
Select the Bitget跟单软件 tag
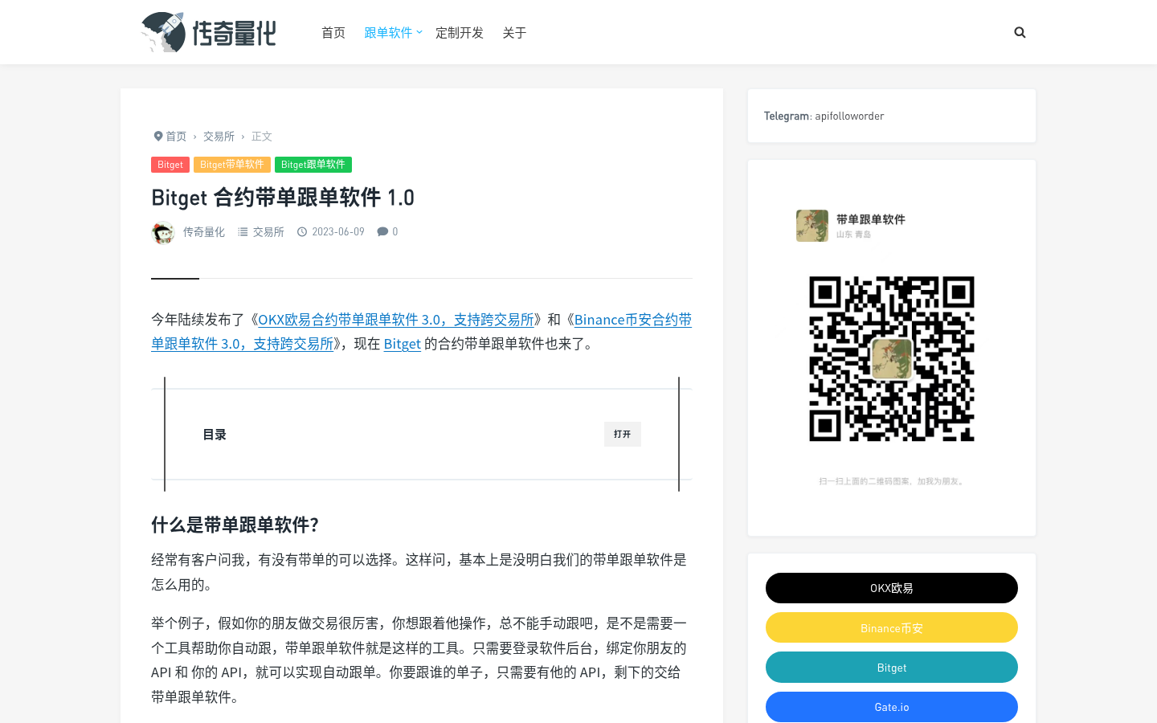(x=313, y=165)
